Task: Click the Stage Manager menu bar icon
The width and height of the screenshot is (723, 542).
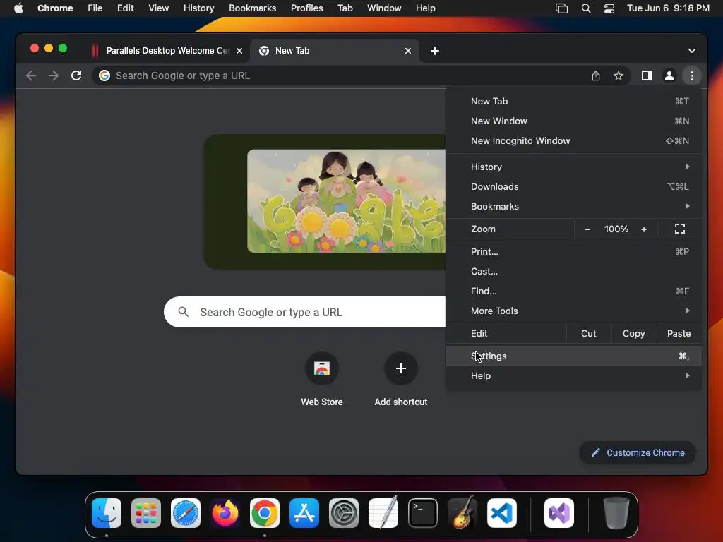Action: [x=561, y=8]
